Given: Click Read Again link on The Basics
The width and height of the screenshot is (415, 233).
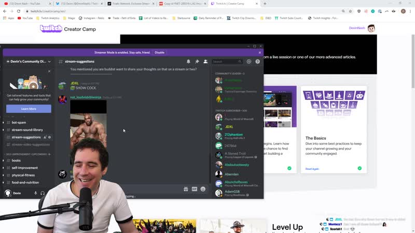Looking at the screenshot, I should [x=312, y=169].
